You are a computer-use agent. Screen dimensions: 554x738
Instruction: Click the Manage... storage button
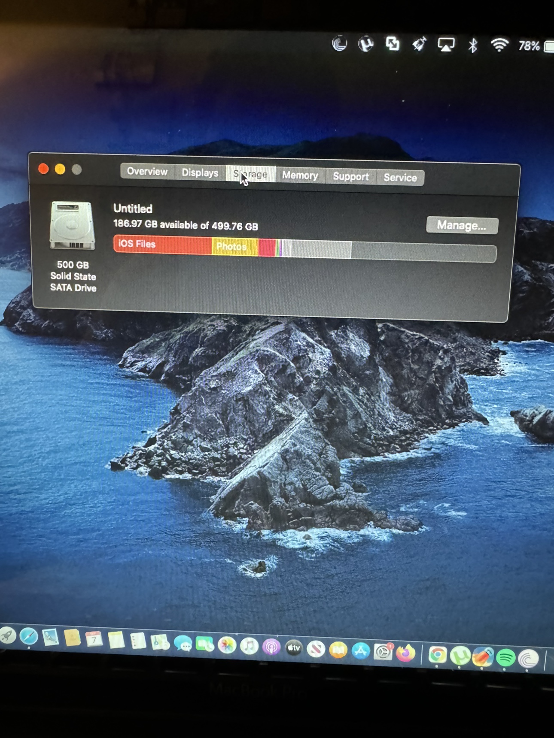point(462,225)
